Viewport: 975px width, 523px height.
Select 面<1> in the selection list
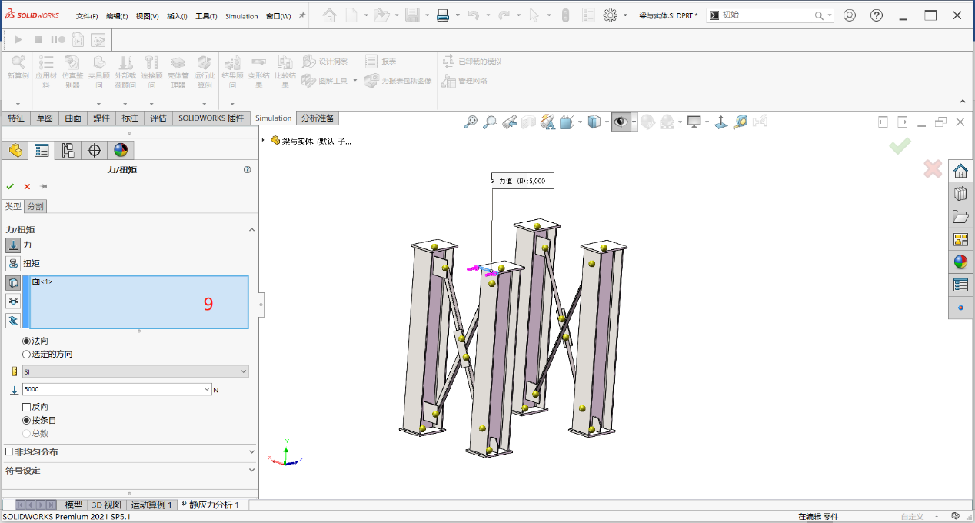(x=42, y=281)
